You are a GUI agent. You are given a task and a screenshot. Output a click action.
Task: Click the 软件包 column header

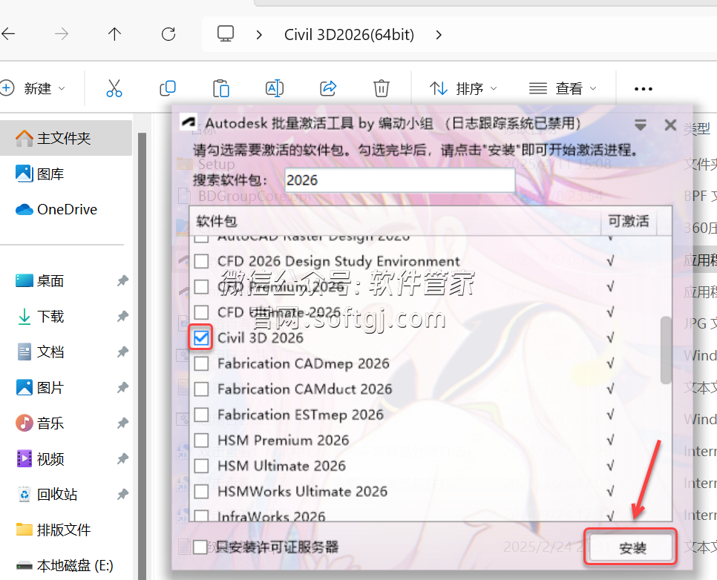coord(395,221)
